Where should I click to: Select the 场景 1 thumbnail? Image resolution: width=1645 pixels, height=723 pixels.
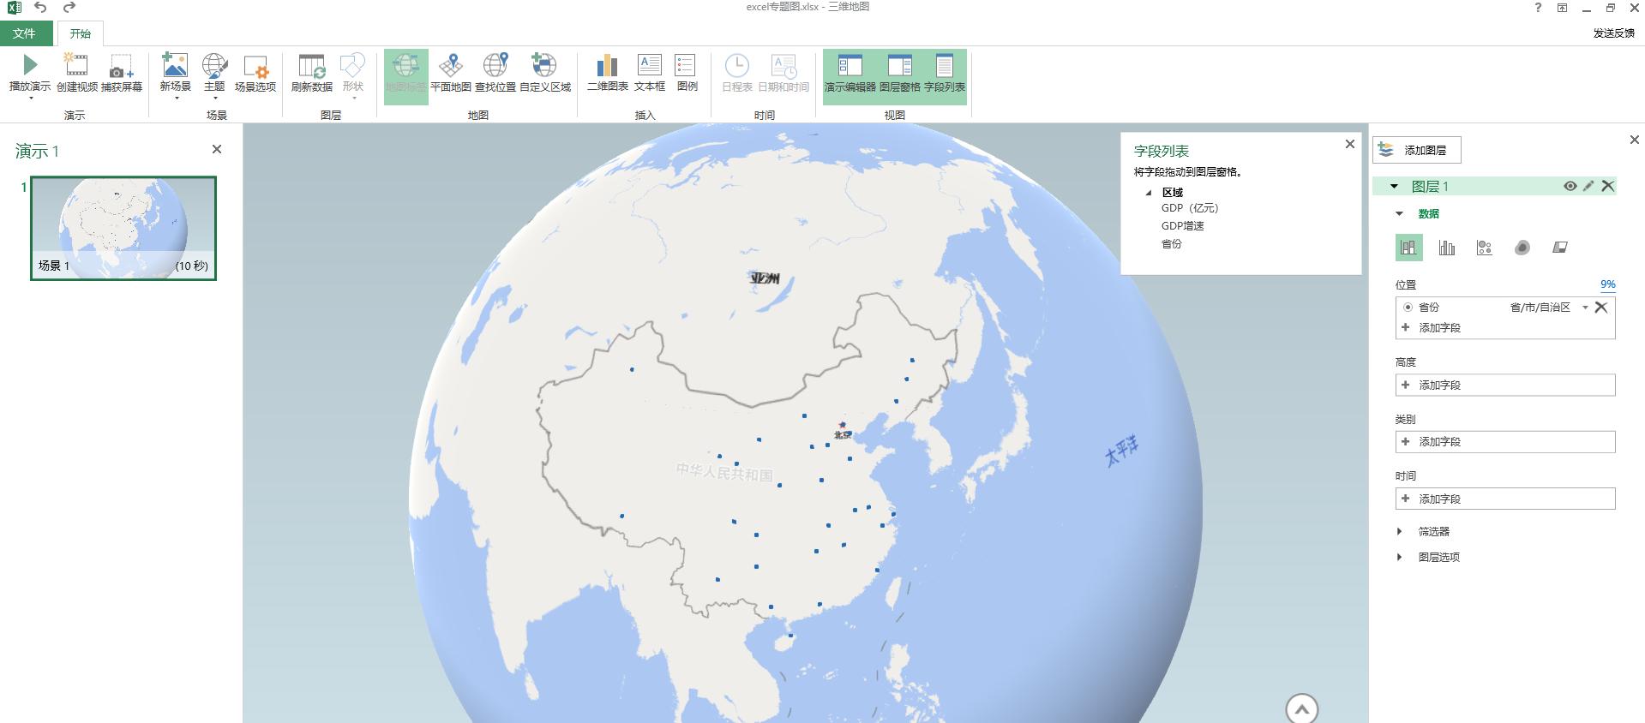tap(123, 228)
